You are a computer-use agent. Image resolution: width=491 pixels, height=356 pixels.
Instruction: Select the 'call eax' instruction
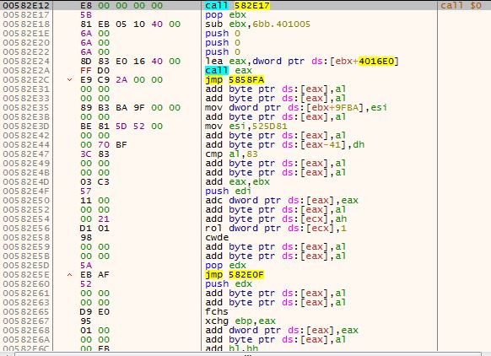(x=229, y=71)
